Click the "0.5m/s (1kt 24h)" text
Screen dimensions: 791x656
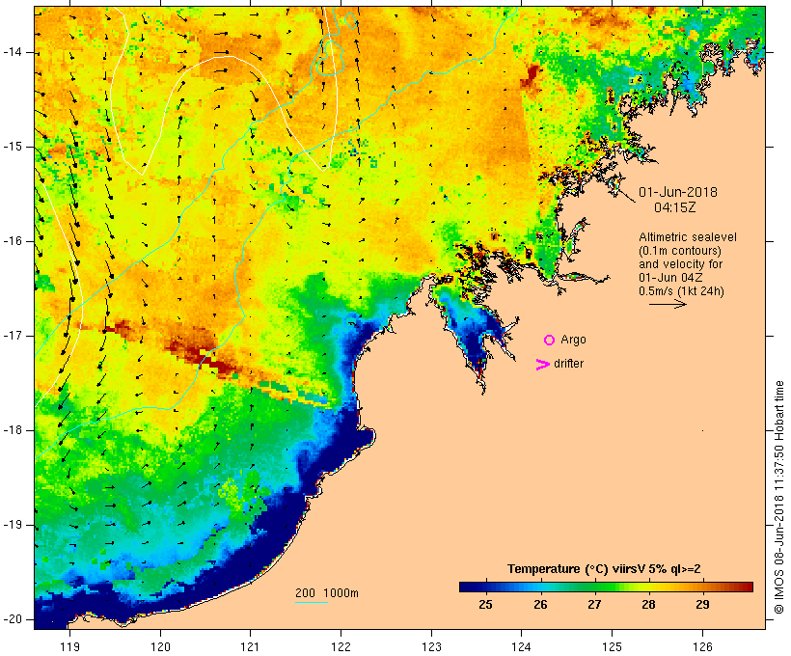(x=681, y=291)
